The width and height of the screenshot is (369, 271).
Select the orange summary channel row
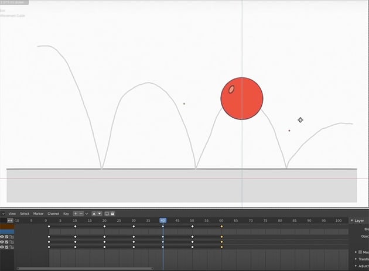point(7,227)
